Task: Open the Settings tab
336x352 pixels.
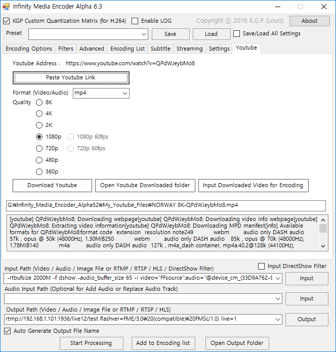Action: [x=219, y=49]
